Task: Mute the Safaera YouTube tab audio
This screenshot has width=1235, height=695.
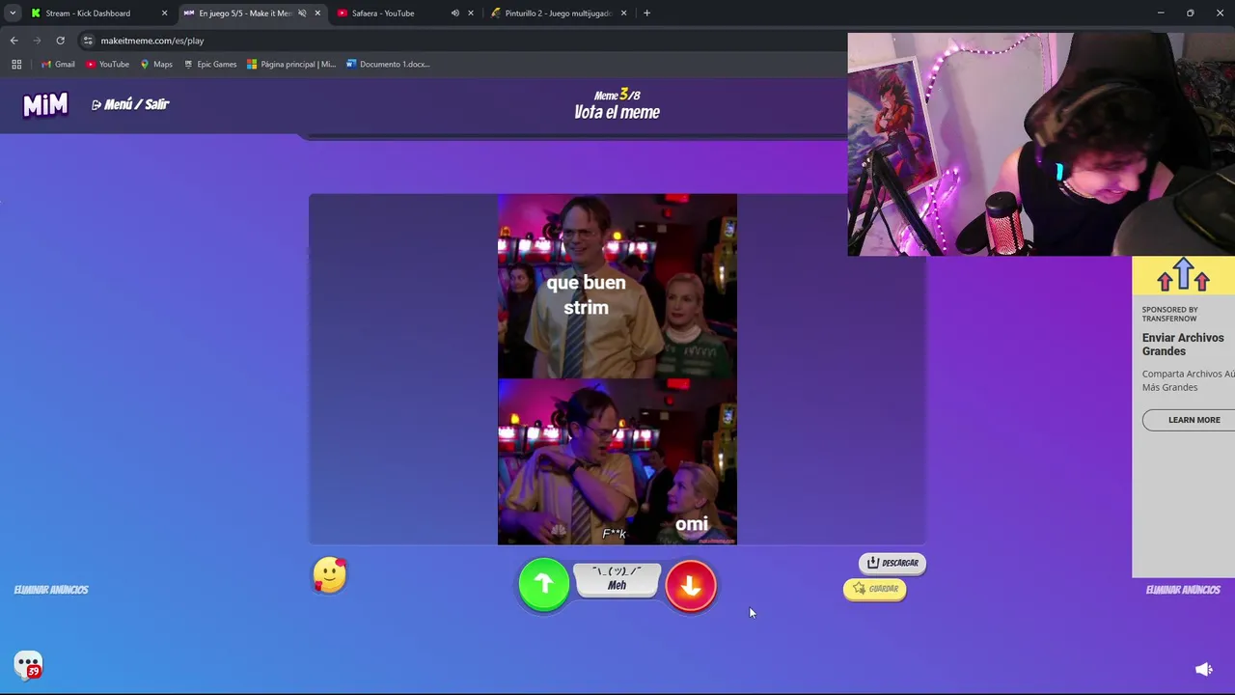Action: (455, 14)
